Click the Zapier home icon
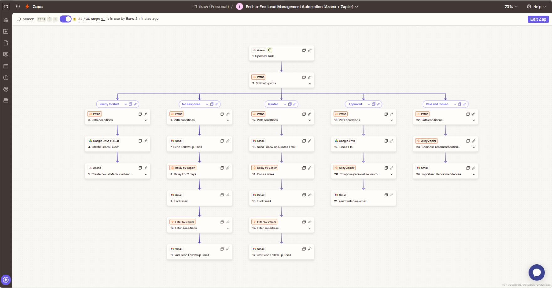The width and height of the screenshot is (552, 288). pos(6,6)
